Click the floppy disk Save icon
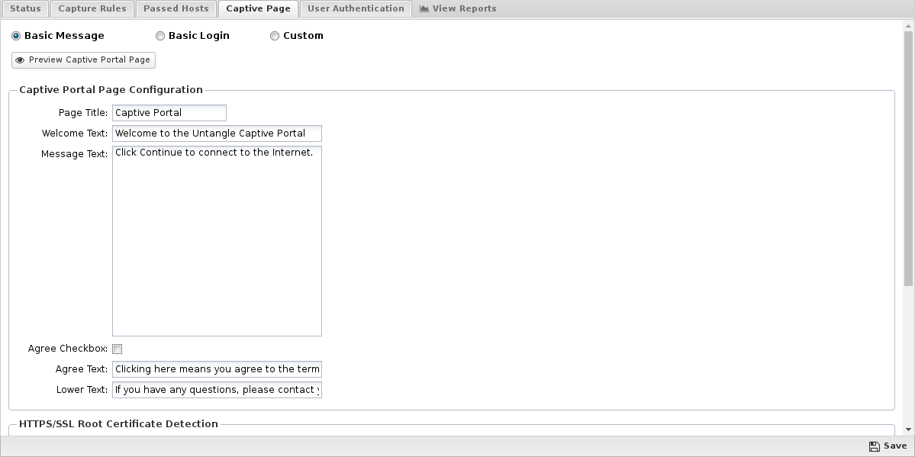 point(874,446)
